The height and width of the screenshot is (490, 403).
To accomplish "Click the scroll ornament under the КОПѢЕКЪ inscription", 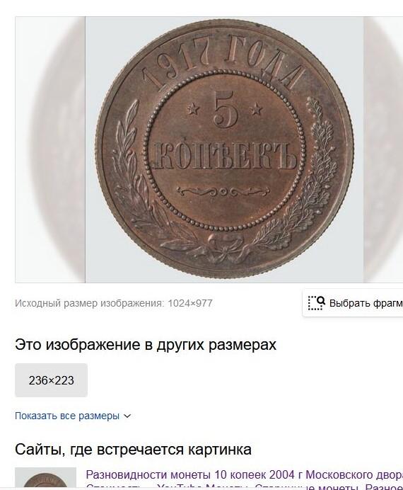I will pos(223,191).
